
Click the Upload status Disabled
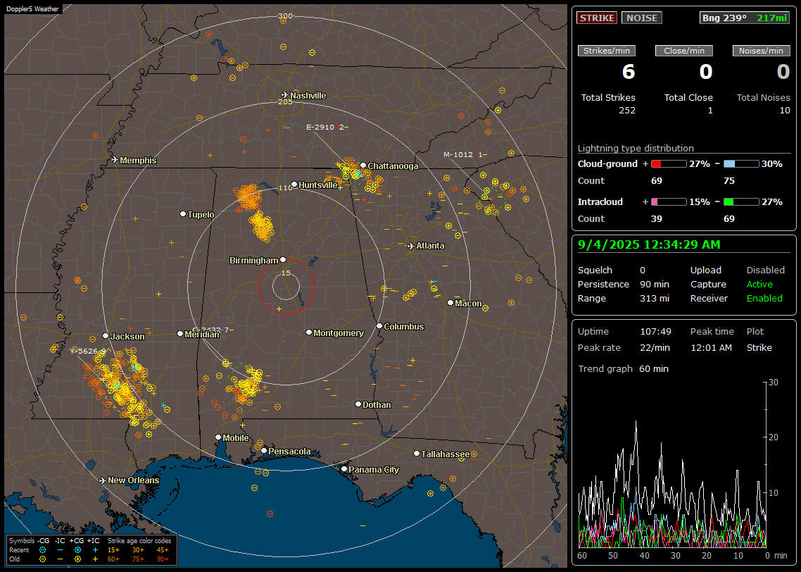tap(765, 271)
